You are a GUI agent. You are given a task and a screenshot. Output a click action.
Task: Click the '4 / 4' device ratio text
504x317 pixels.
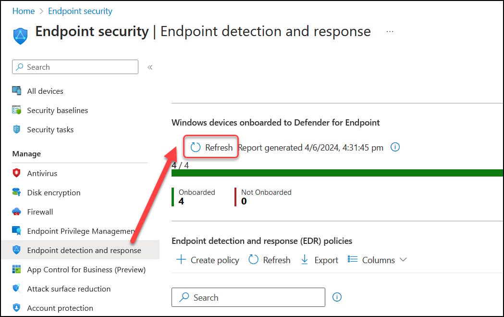180,165
